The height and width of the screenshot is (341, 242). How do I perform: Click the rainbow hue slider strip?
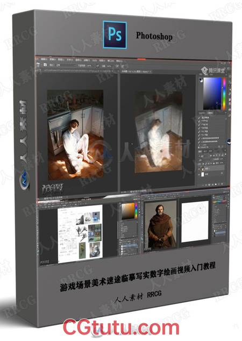click(224, 94)
